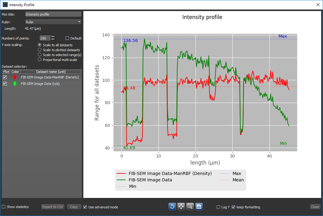Viewport: 323px width, 216px height.
Task: Click the Copy button
Action: (x=74, y=207)
